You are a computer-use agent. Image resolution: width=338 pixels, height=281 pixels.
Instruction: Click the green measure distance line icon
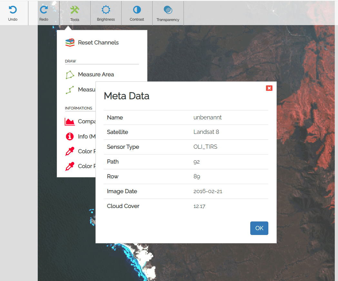click(70, 90)
